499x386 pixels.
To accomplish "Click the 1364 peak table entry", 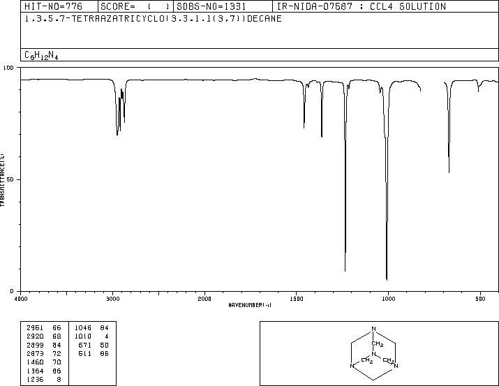I will 44,371.
